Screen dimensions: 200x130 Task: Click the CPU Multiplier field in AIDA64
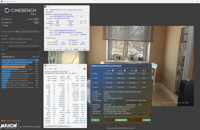pyautogui.click(x=109, y=100)
